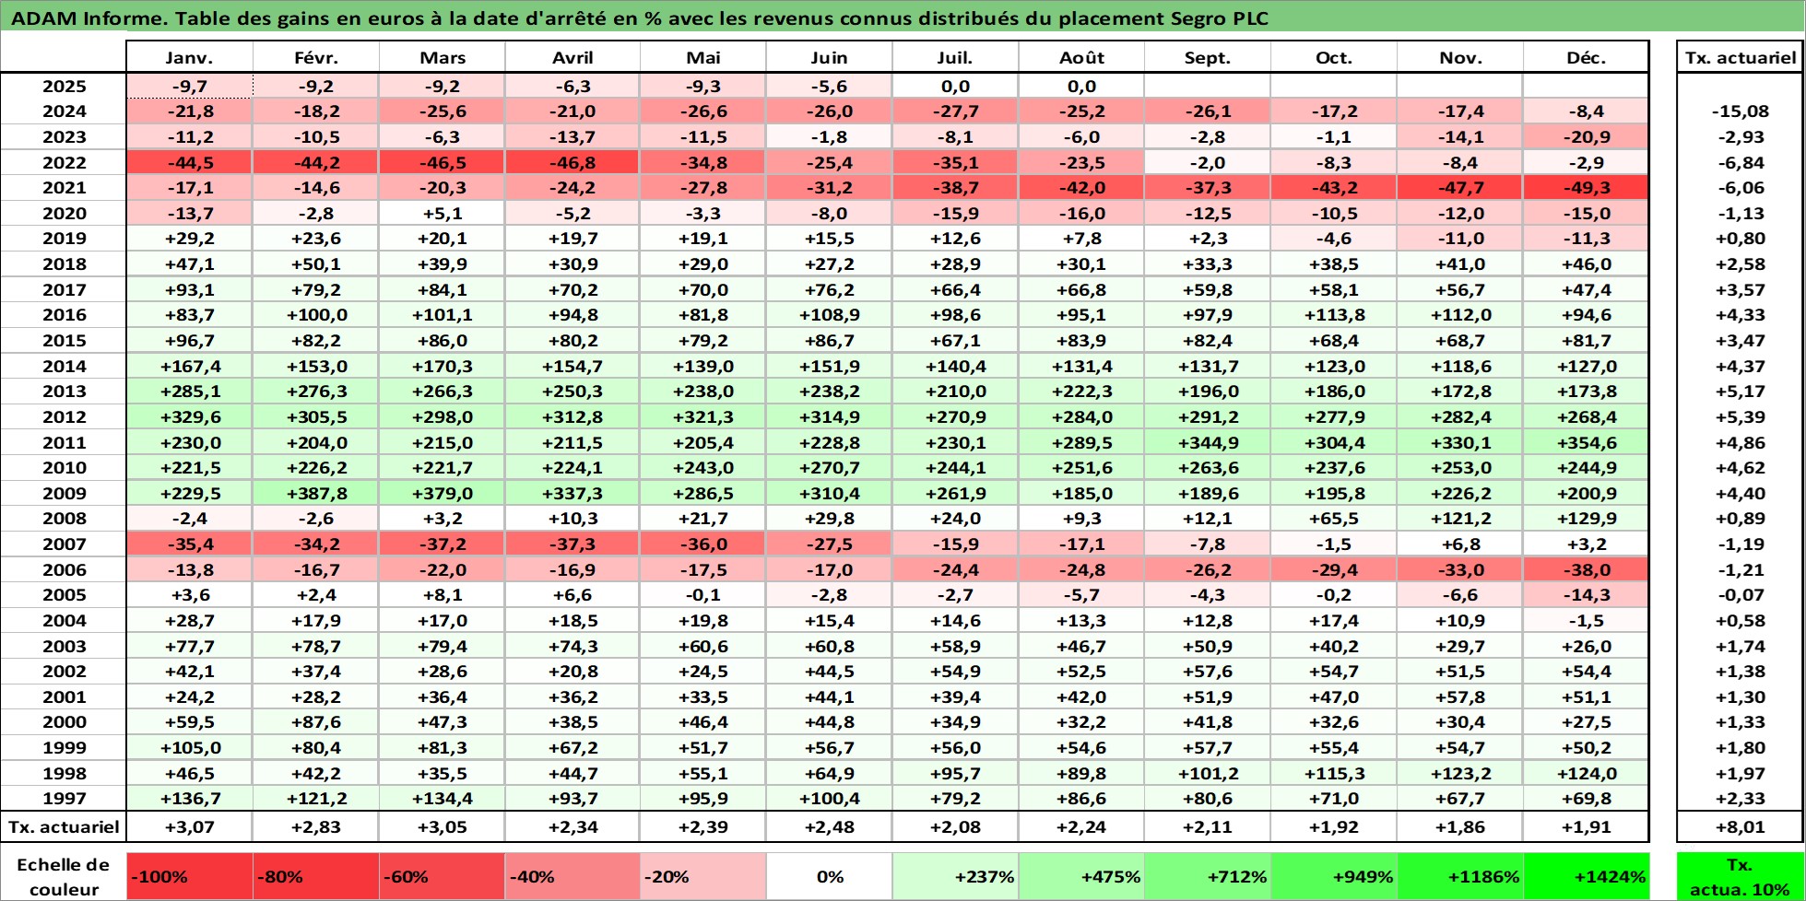Select the +3,07 value in bottom row
This screenshot has width=1806, height=901.
(x=189, y=827)
